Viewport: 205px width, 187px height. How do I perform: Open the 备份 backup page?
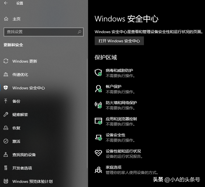point(16,101)
